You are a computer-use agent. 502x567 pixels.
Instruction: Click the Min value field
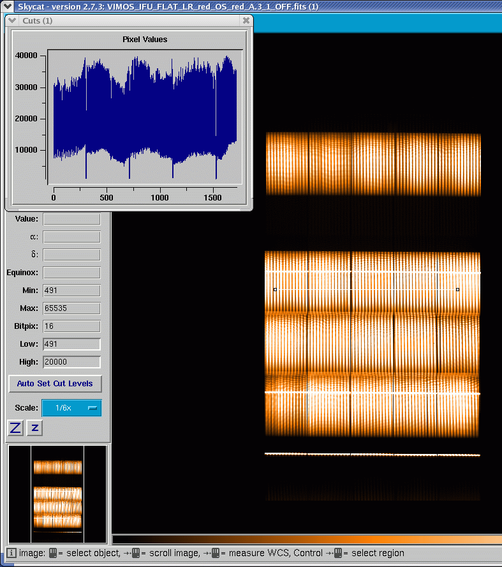[x=71, y=291]
